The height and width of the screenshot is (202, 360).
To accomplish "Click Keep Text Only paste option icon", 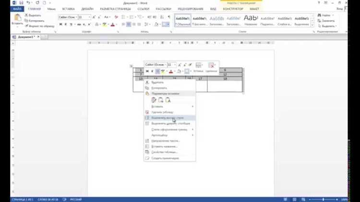I will tap(168, 100).
